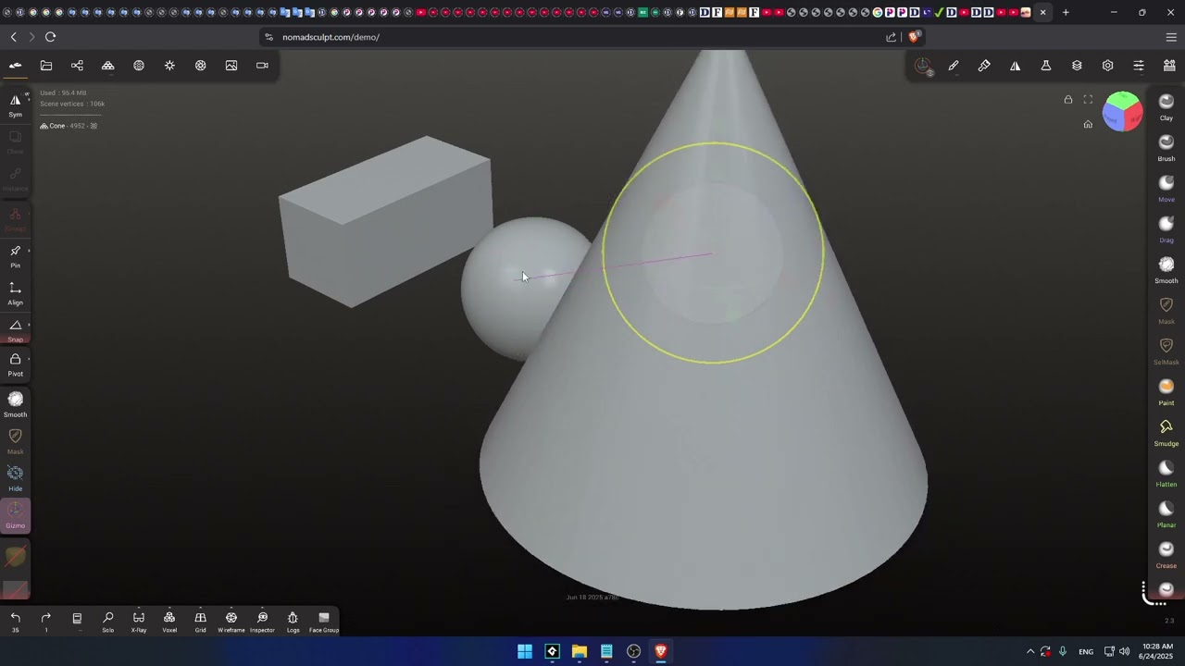Select Smooth shortcut in left toolbar
The width and height of the screenshot is (1185, 666).
pyautogui.click(x=16, y=404)
